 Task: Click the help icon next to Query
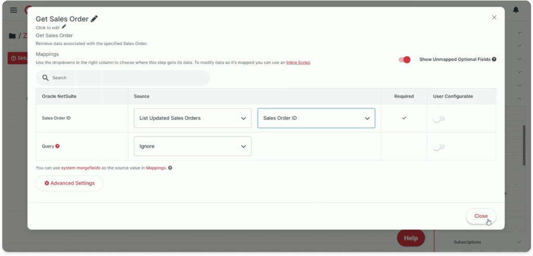click(x=57, y=146)
